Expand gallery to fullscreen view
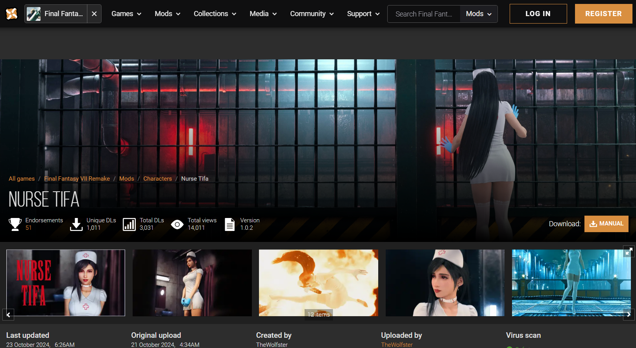The height and width of the screenshot is (348, 636). (x=629, y=251)
